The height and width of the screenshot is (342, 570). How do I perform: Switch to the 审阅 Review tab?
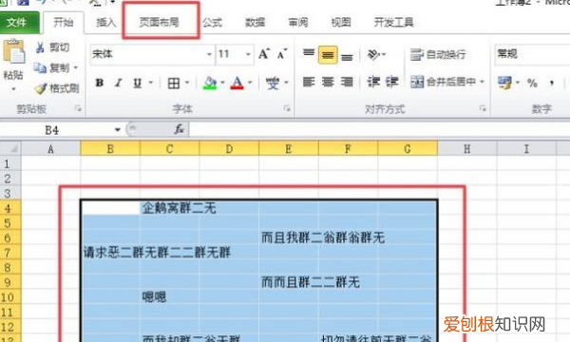[x=298, y=23]
